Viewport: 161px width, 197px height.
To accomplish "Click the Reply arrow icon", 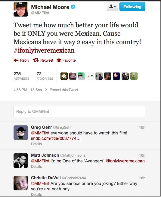I will (x=16, y=60).
